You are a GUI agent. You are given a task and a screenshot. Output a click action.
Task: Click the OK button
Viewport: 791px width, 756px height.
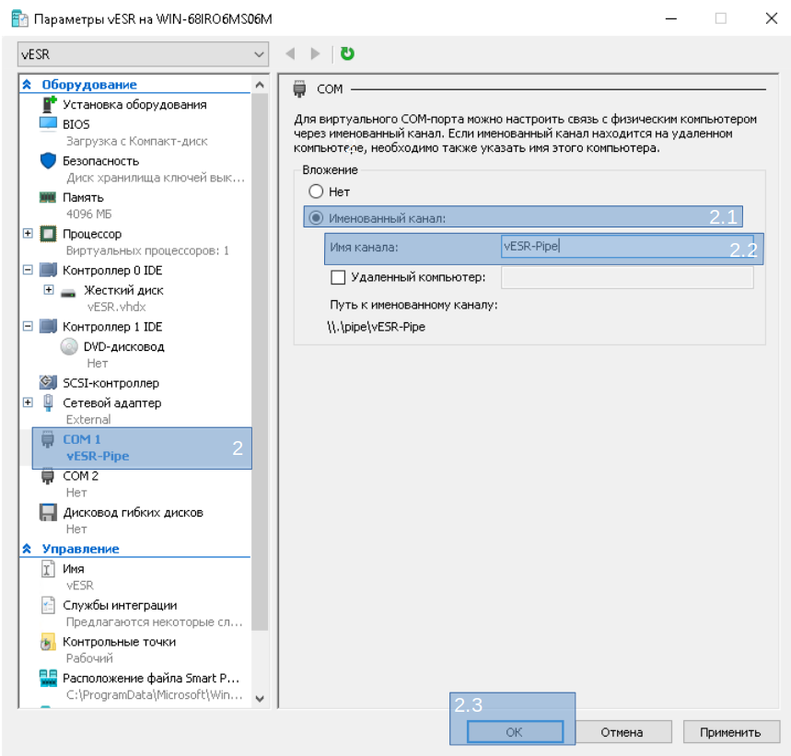click(x=515, y=732)
